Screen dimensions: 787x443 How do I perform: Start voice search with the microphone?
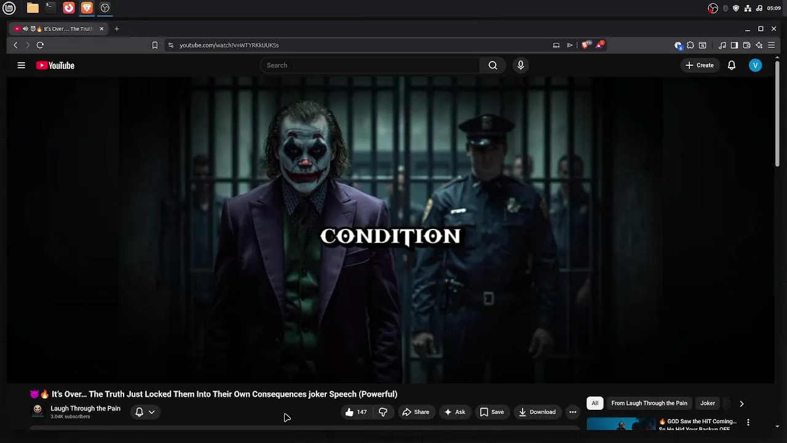tap(521, 65)
